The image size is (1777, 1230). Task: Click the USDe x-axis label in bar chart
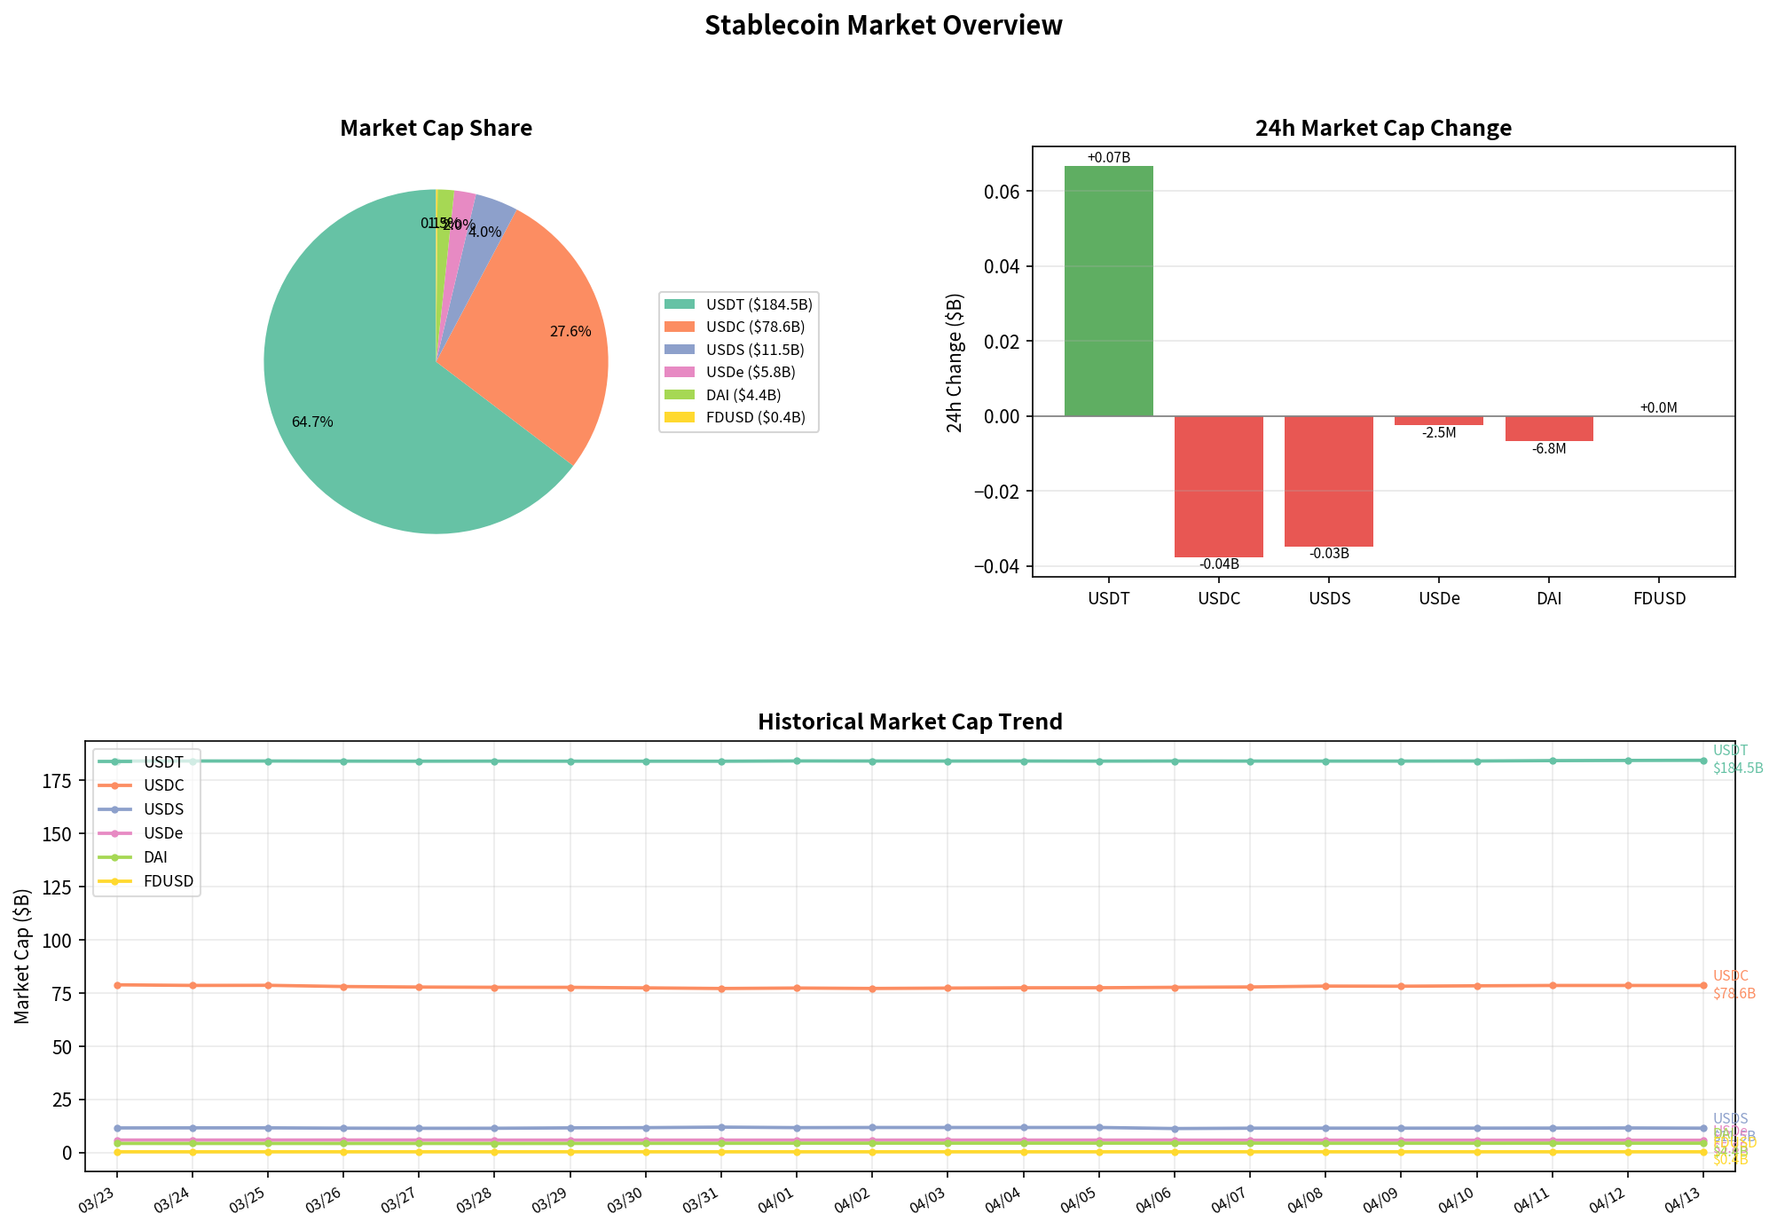1439,599
